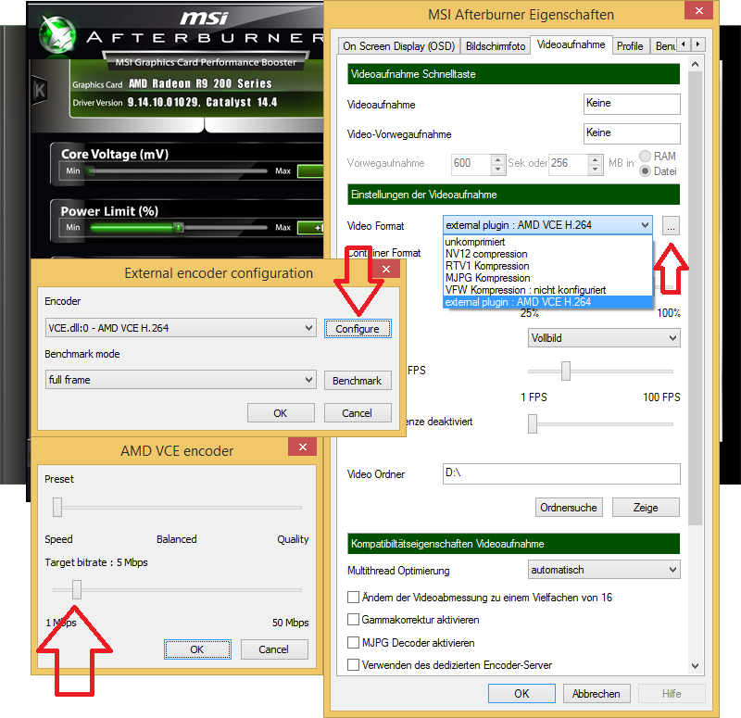Click the Video Ordner path field
Screen dimensions: 741x718
pyautogui.click(x=561, y=473)
